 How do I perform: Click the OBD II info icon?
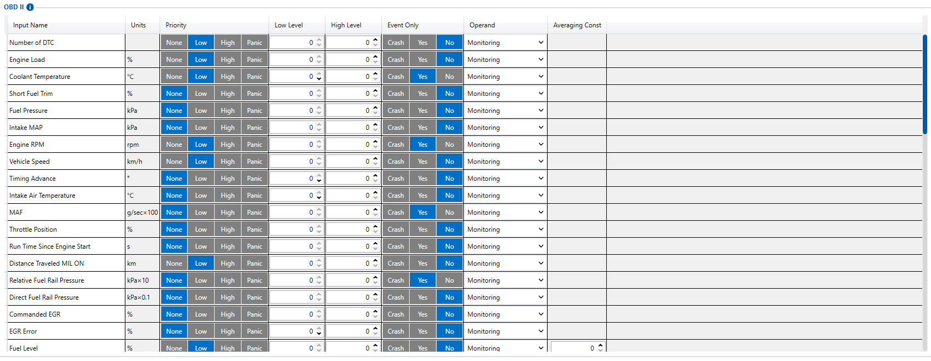pos(30,7)
